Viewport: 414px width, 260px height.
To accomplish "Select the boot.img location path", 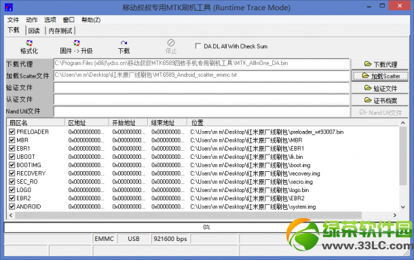I will [x=250, y=165].
